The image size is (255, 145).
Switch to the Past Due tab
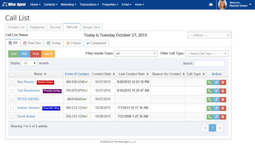(33, 43)
